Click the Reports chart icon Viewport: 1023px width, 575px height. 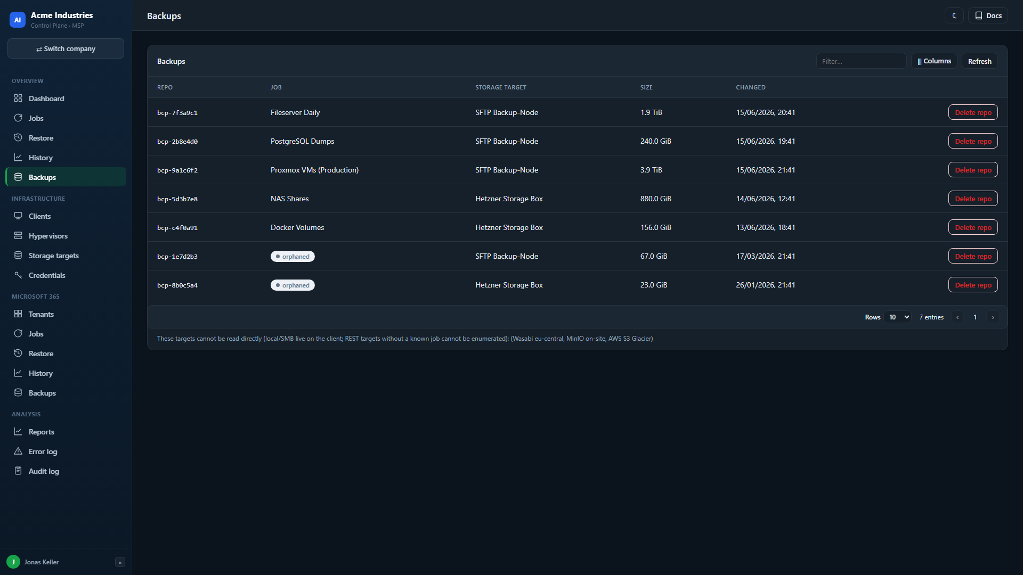pos(18,432)
